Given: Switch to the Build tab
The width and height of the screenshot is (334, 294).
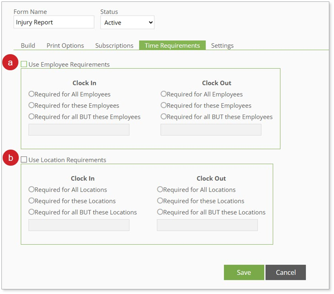Looking at the screenshot, I should point(28,46).
